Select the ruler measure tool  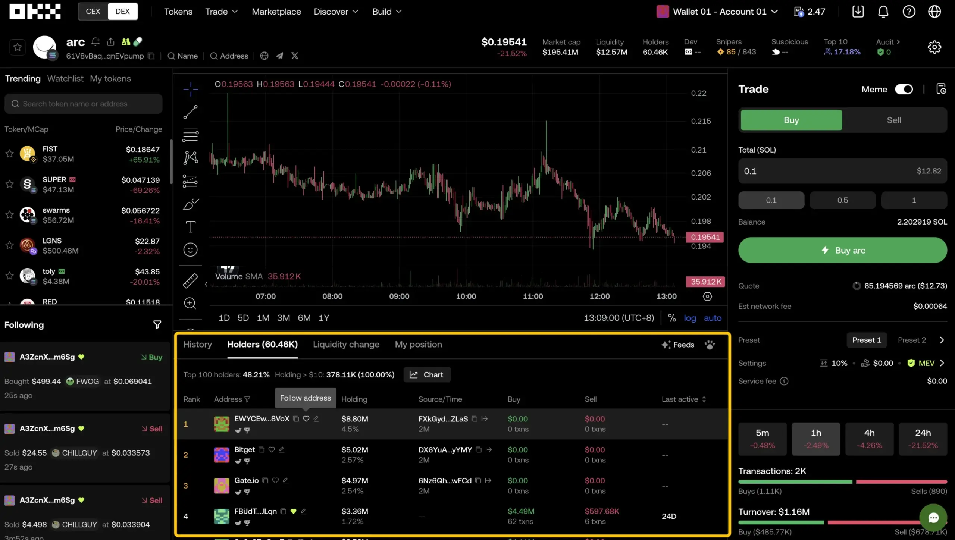(x=190, y=280)
